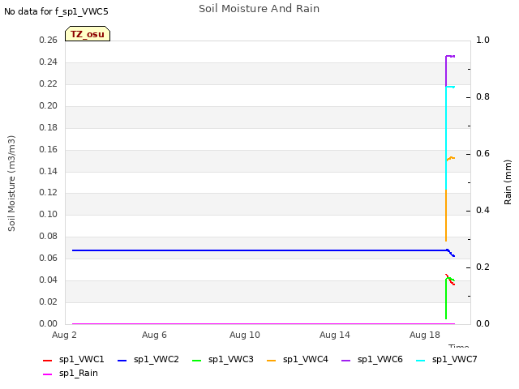
Task: Click the green sp1_VWC3 legend swatch
Action: coord(196,360)
